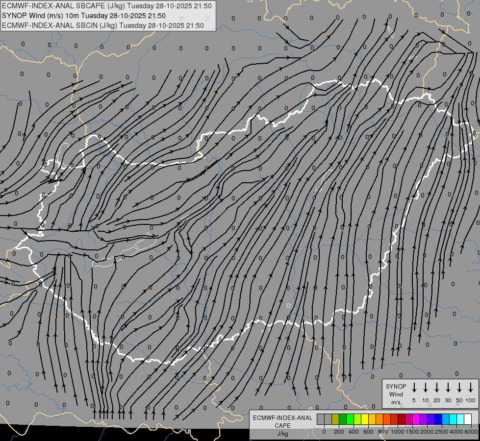Screen dimensions: 480x441
Task: Click the wind arrow above the 50 label
Action: (459, 387)
